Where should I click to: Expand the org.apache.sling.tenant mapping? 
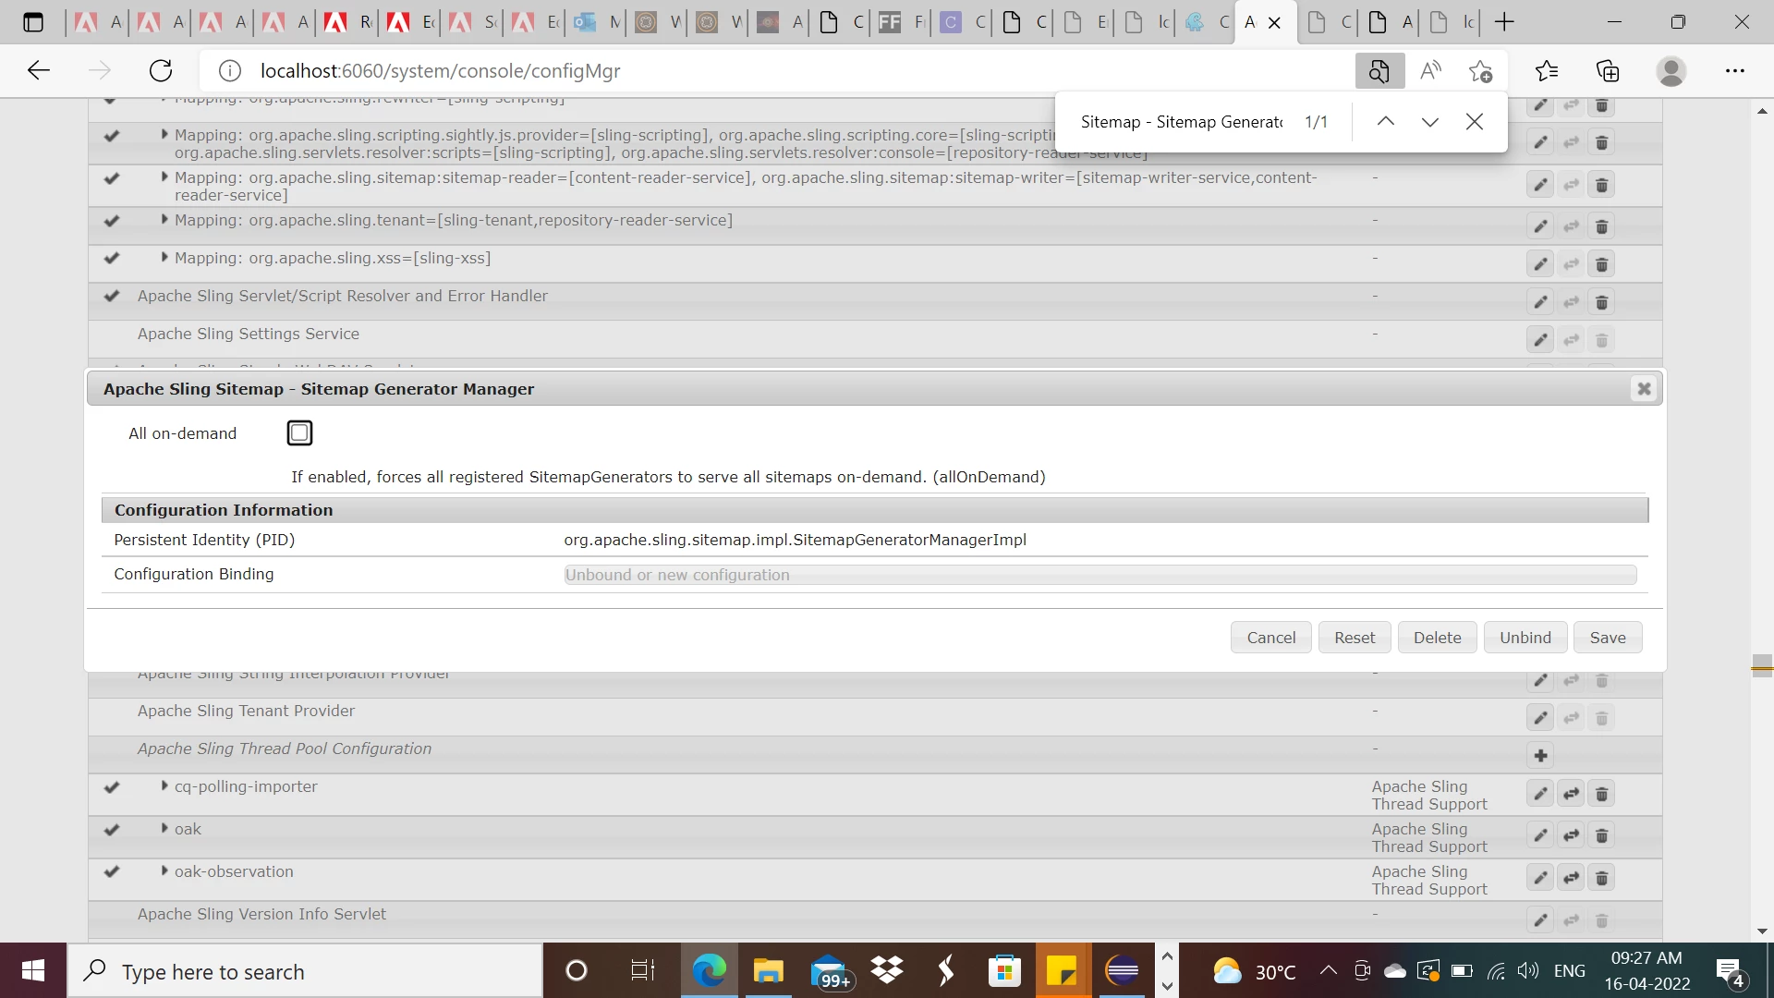tap(164, 219)
